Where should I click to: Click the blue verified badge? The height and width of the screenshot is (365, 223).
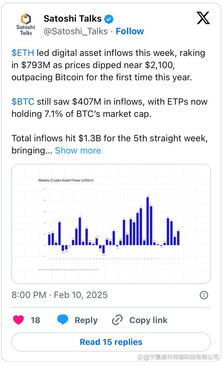pyautogui.click(x=109, y=19)
